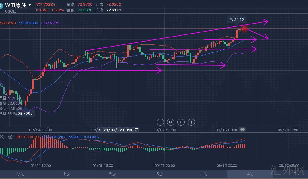The width and height of the screenshot is (308, 179).
Task: Switch to the 1时 timeframe
Action: click(x=204, y=174)
